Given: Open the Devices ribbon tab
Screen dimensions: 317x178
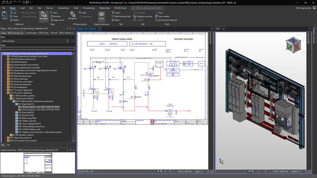Looking at the screenshot, I should (50, 8).
